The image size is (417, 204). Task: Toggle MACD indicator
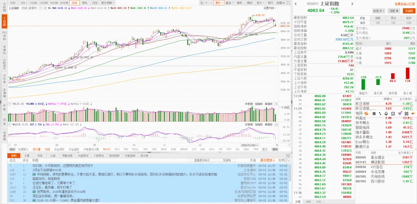coord(107,149)
